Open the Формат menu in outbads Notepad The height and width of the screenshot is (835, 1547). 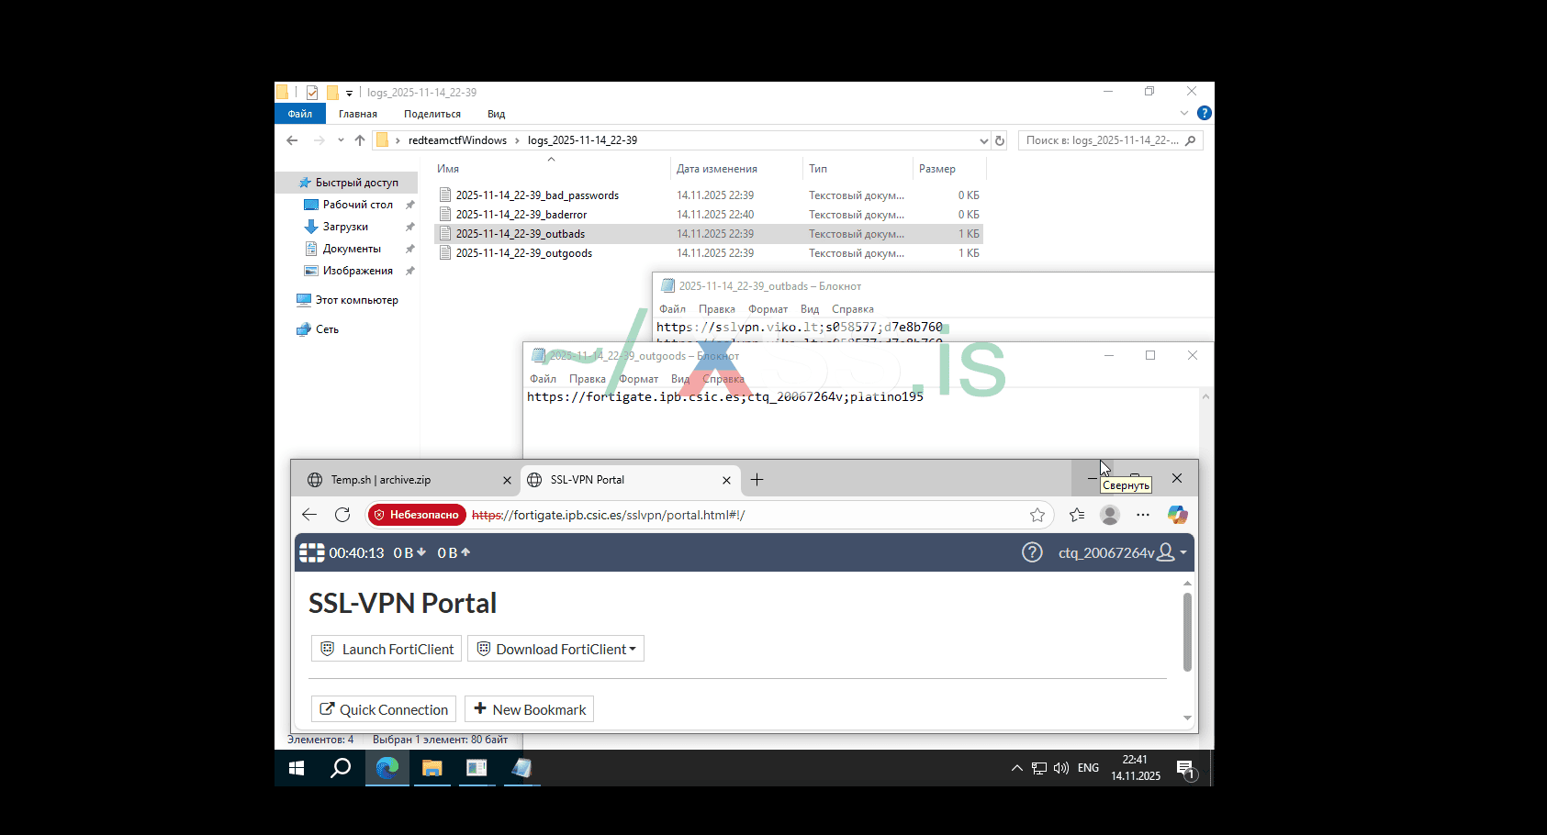click(768, 309)
